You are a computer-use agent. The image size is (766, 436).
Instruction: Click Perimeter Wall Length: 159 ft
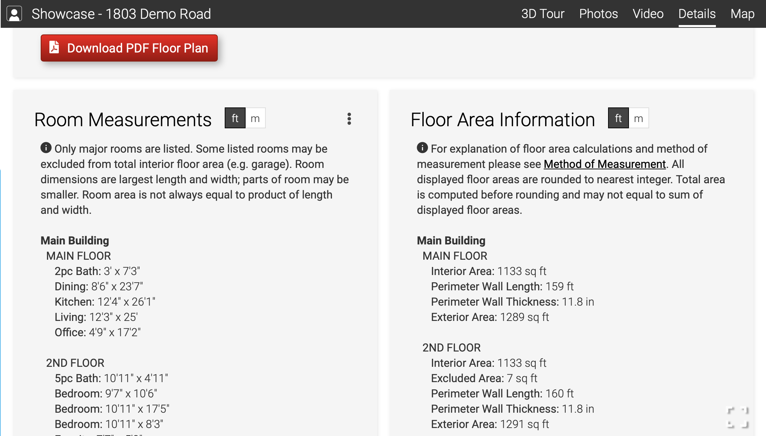tap(502, 286)
